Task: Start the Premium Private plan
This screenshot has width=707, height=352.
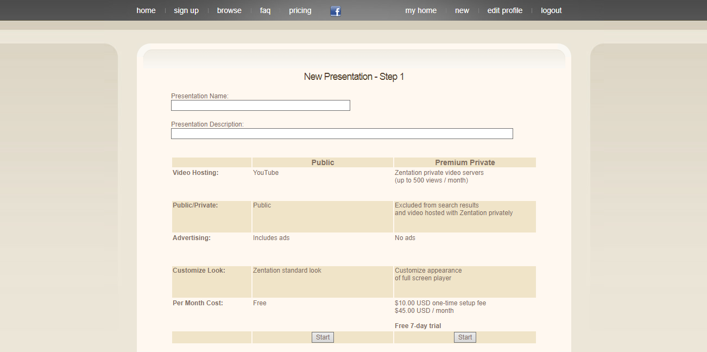Action: [465, 337]
